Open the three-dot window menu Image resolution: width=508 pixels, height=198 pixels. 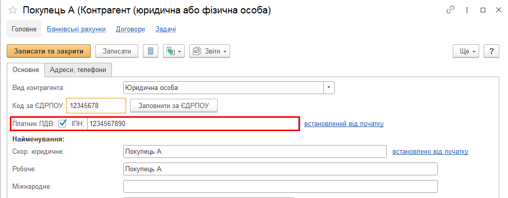coord(467,10)
